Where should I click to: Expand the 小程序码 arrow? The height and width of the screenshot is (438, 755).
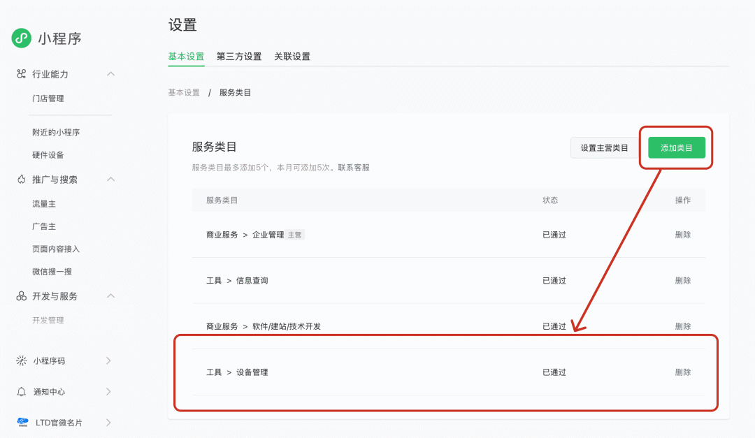tap(108, 361)
